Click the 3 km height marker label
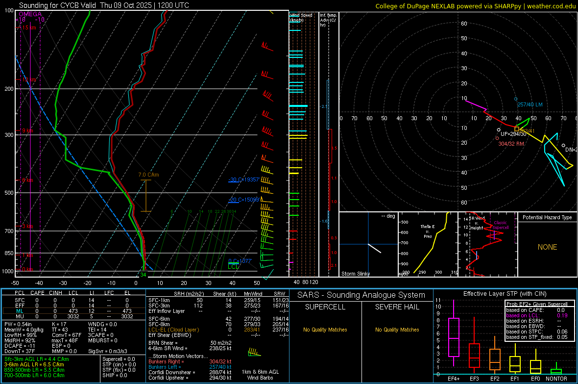Viewport: 578px width, 384px height. coord(27,227)
